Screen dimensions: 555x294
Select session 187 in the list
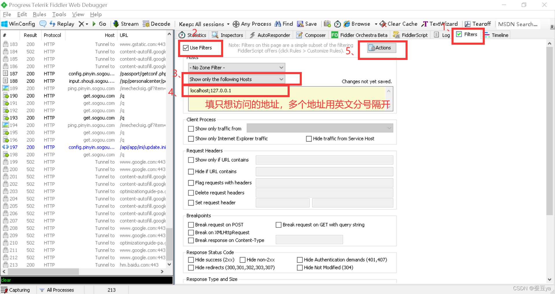pyautogui.click(x=84, y=74)
